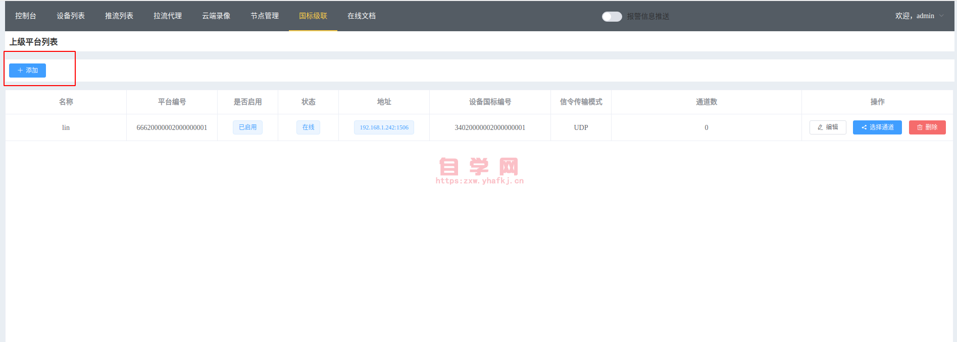Toggle the 报警信息推送 switch
This screenshot has width=957, height=342.
point(612,17)
